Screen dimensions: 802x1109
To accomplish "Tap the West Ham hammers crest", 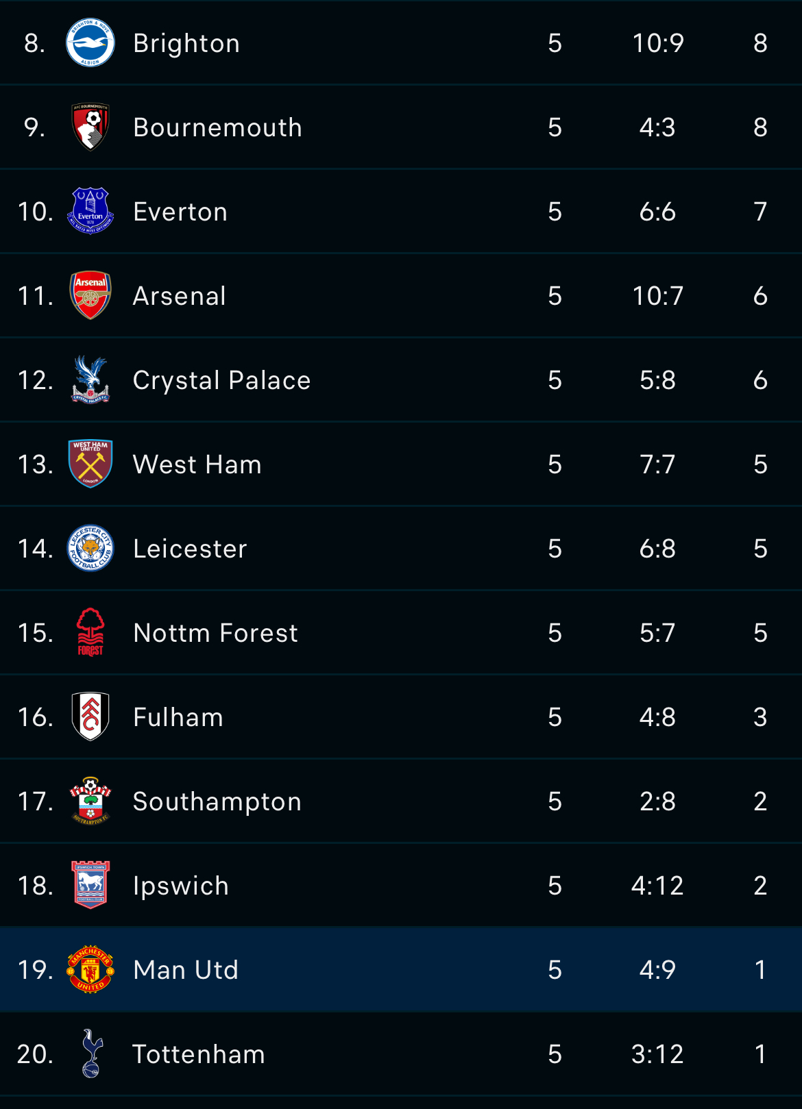I will tap(90, 464).
